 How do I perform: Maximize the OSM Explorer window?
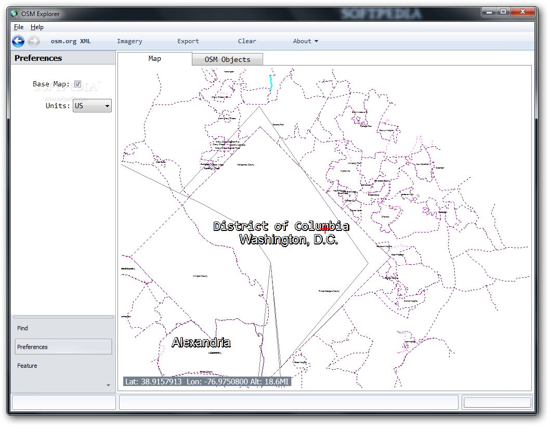[503, 12]
